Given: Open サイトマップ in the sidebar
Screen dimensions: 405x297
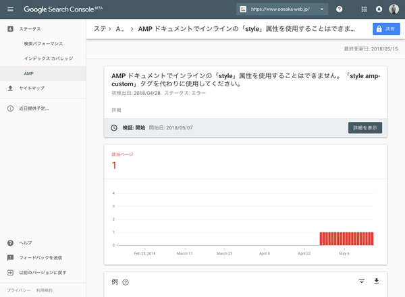Looking at the screenshot, I should point(32,88).
